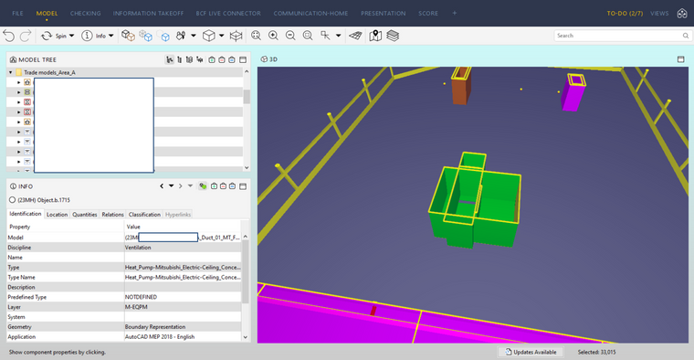Open the SCORE tab
694x360 pixels.
[428, 14]
